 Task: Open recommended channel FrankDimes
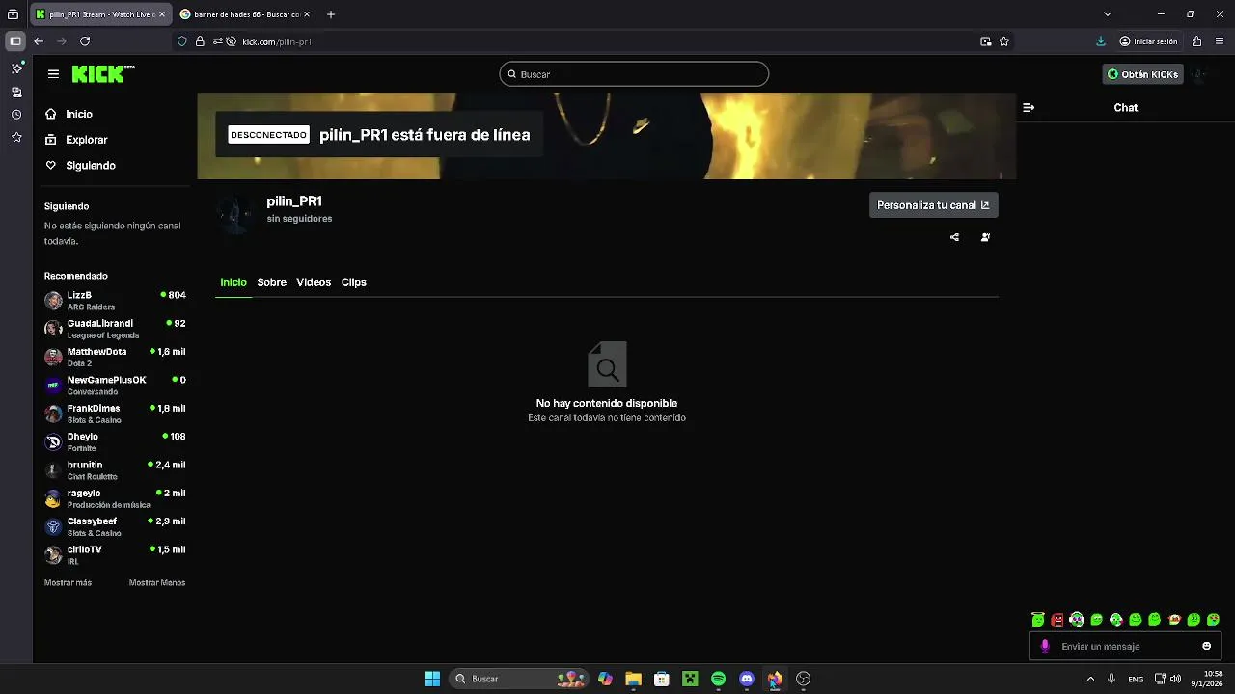point(115,414)
